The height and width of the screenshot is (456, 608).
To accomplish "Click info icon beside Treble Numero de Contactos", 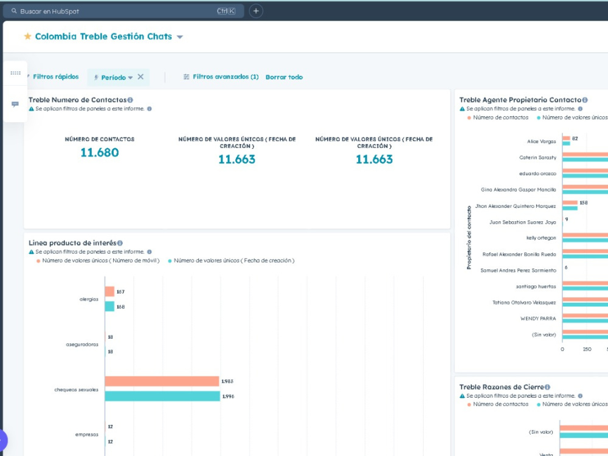I will [x=130, y=100].
